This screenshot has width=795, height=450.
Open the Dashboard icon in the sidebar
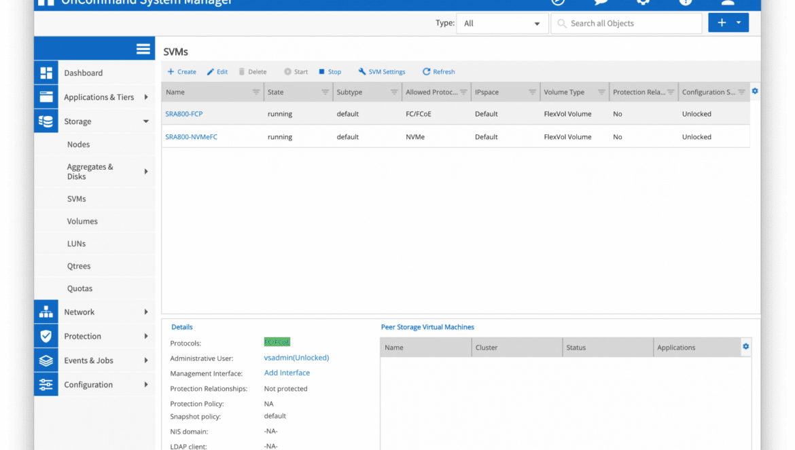[46, 73]
